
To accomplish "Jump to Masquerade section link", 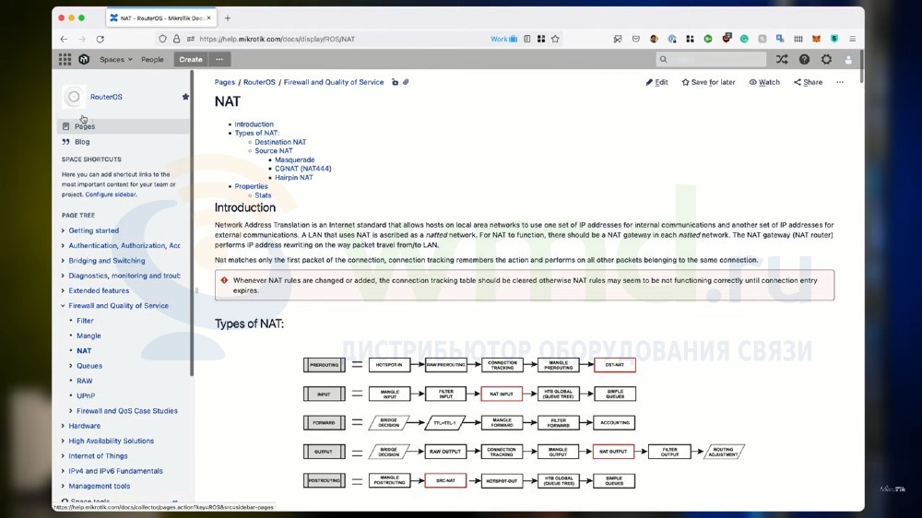I will click(x=295, y=159).
